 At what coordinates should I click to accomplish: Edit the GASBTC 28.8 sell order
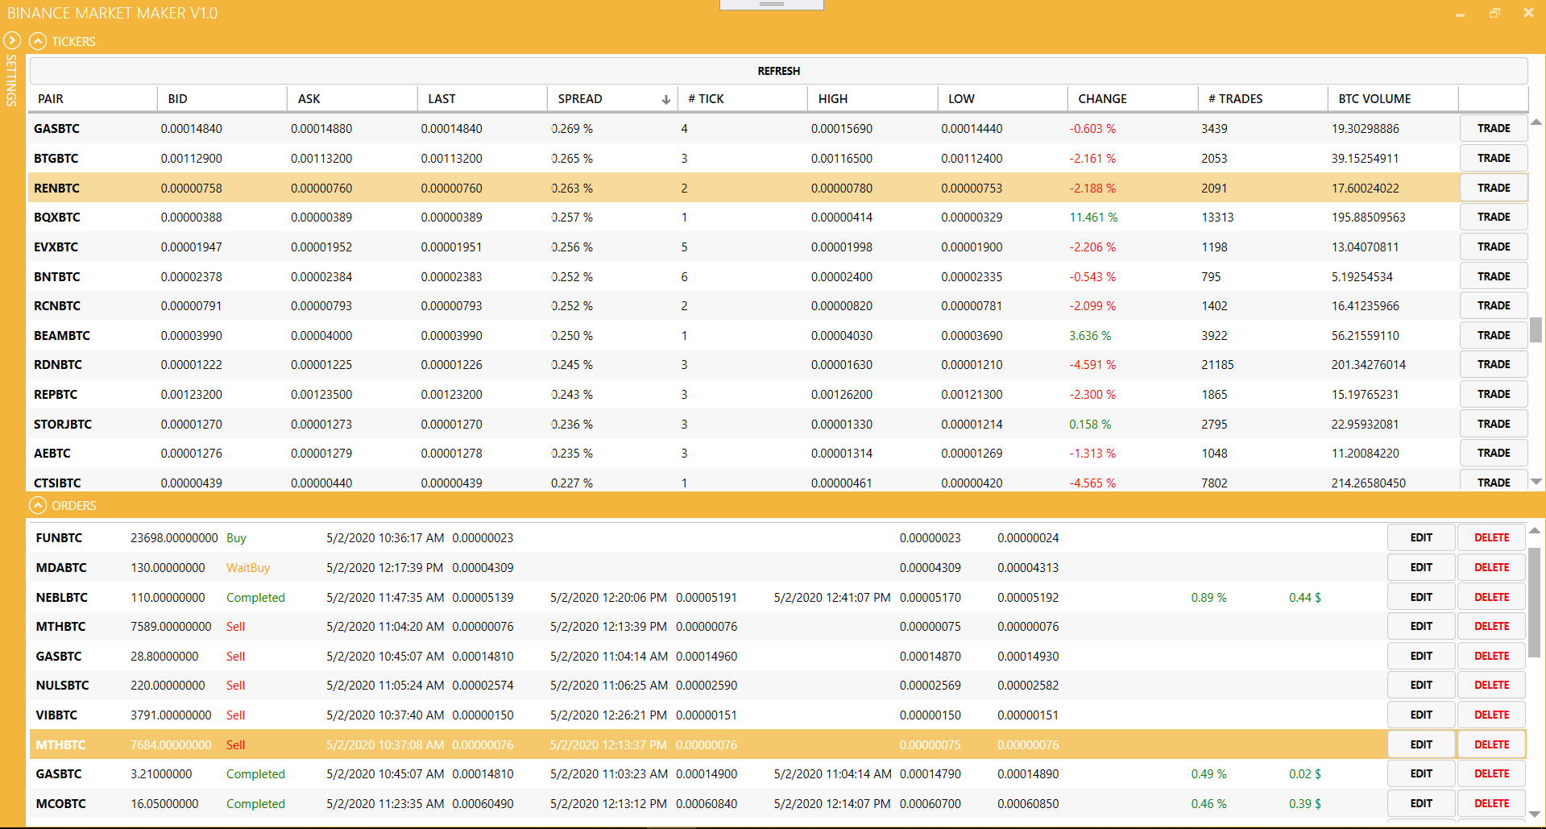click(x=1421, y=656)
